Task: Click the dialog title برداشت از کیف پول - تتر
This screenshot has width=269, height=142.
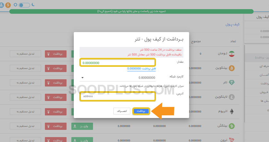Action: (x=159, y=39)
